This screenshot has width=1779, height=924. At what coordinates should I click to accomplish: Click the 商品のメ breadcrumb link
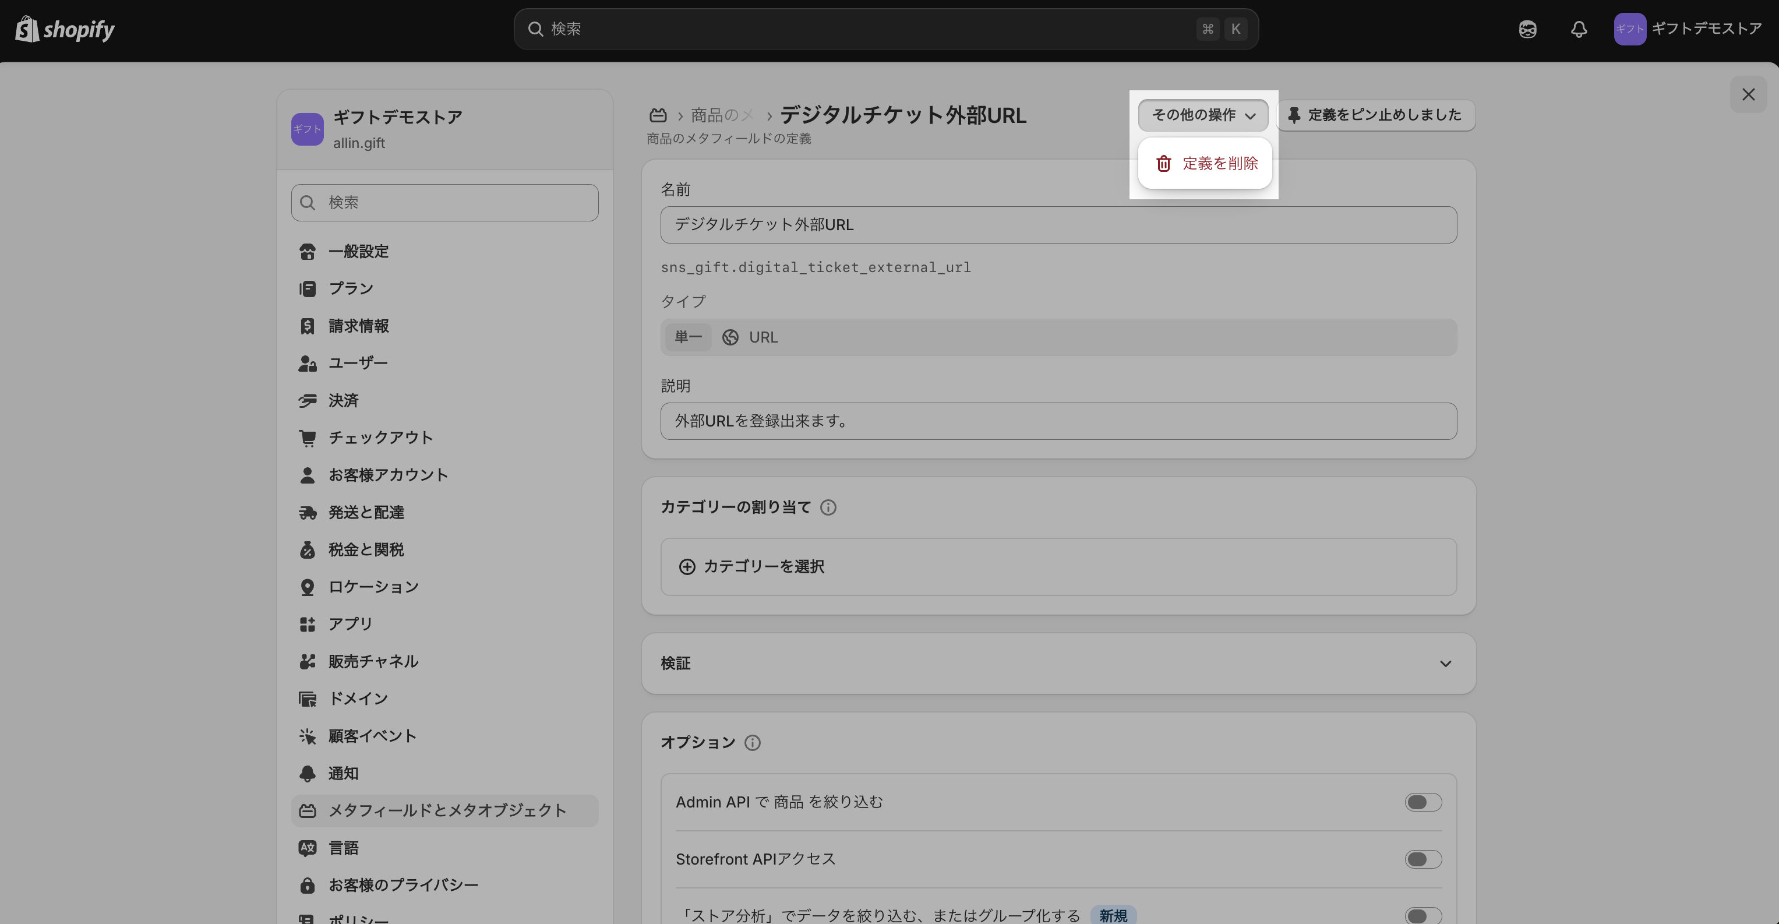coord(722,115)
